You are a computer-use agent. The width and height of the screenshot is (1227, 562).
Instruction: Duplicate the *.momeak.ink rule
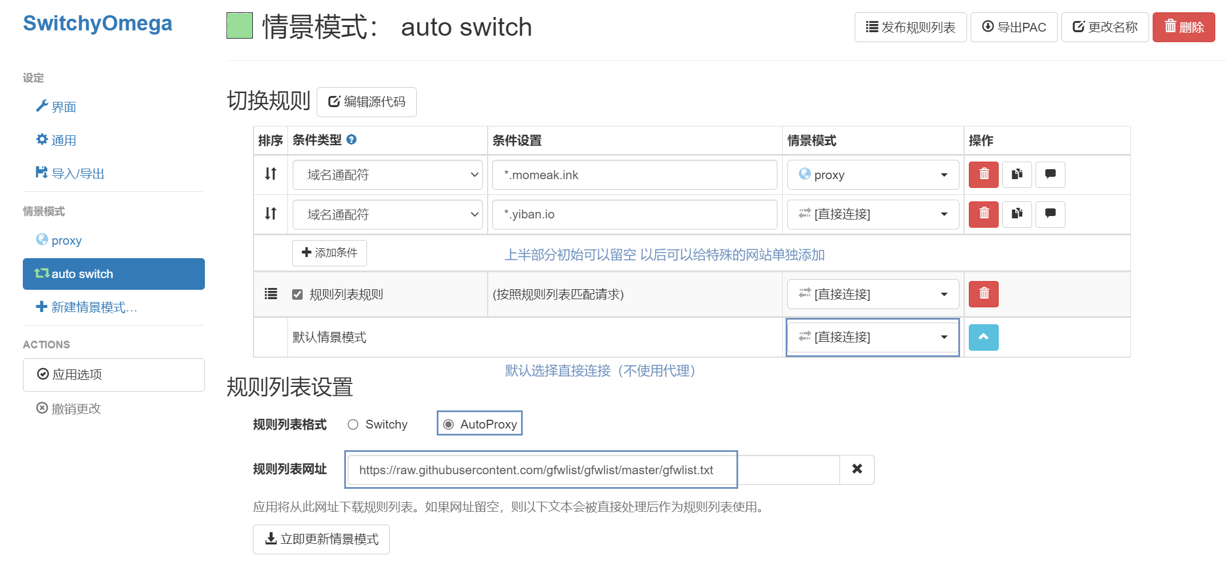tap(1017, 174)
